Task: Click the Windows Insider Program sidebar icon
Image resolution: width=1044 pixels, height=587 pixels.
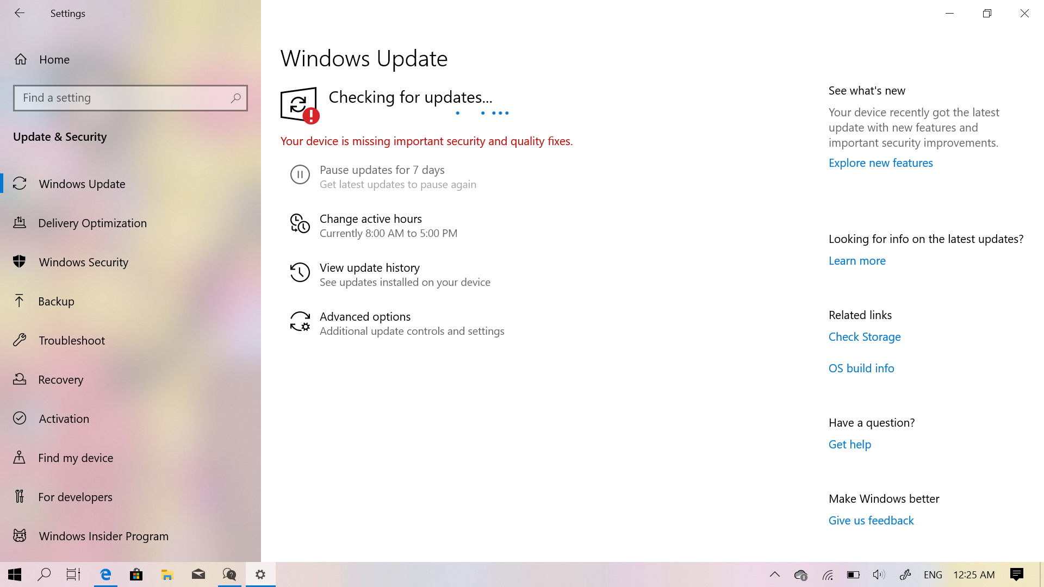Action: [x=20, y=535]
